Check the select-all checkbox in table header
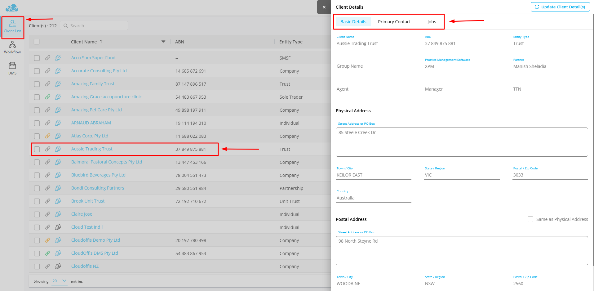594x291 pixels. point(37,42)
